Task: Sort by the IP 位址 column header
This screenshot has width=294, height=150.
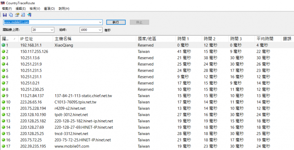Action: [x=36, y=39]
